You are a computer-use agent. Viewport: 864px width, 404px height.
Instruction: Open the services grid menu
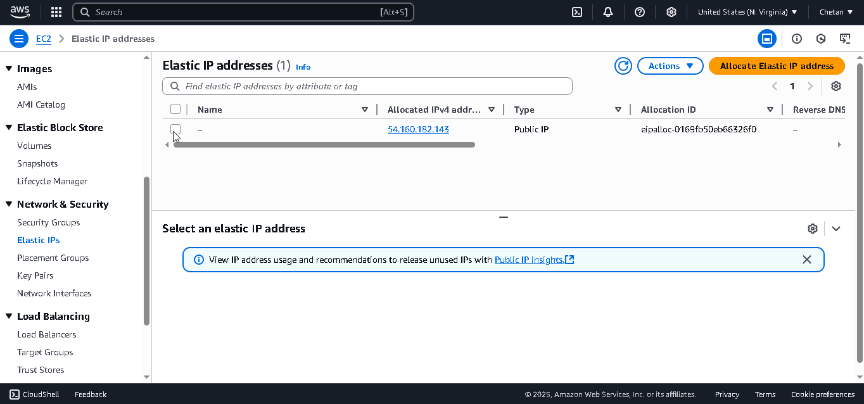tap(56, 12)
